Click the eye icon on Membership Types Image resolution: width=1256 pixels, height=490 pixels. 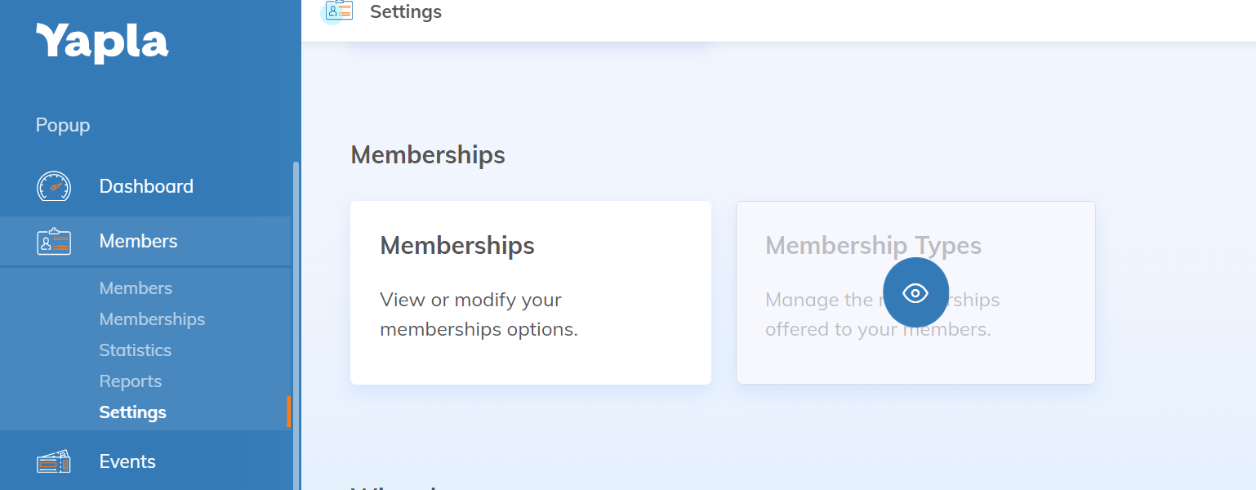915,293
